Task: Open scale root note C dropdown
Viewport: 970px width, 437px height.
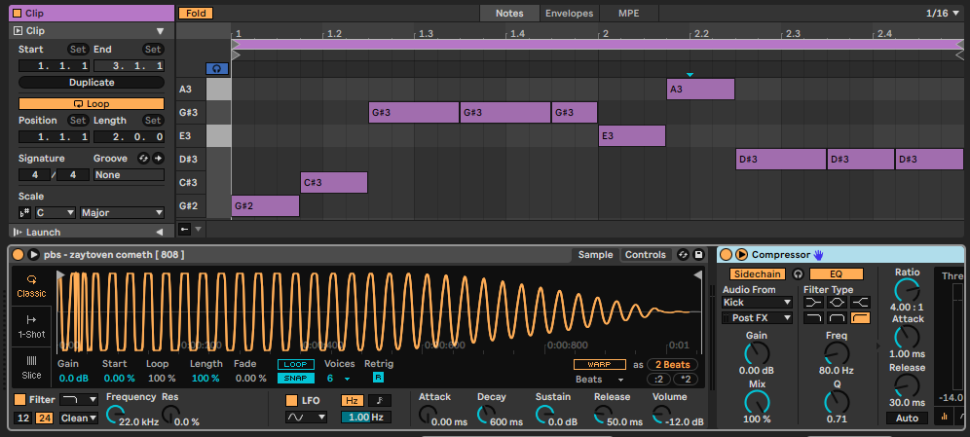Action: click(x=56, y=212)
